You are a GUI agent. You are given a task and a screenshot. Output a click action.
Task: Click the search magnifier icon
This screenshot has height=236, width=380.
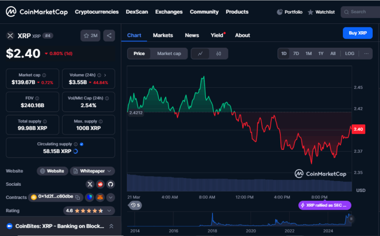[346, 12]
